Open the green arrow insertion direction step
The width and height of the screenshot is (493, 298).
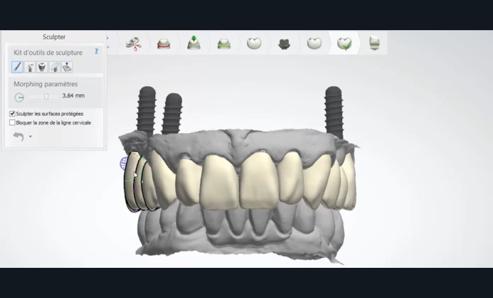194,44
